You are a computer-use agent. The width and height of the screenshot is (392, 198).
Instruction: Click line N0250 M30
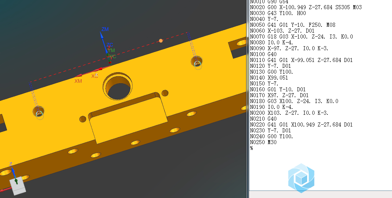click(263, 142)
